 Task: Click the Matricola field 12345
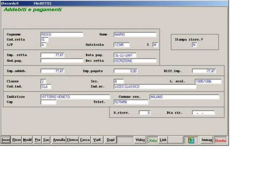tap(121, 45)
